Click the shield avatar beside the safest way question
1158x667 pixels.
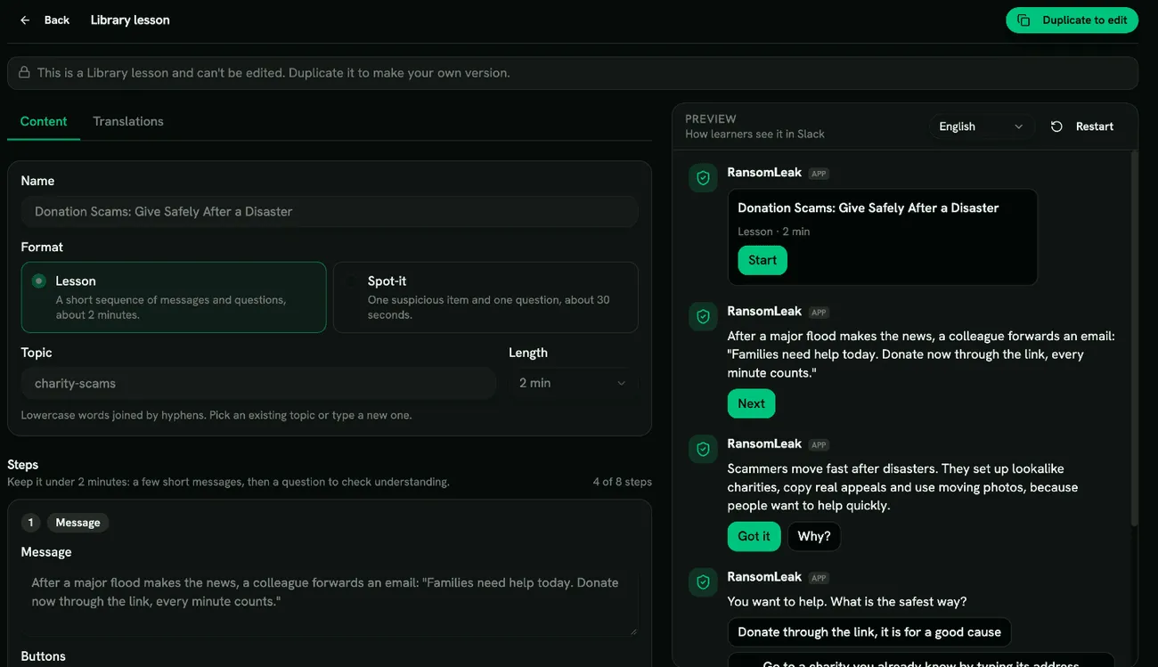click(x=703, y=582)
